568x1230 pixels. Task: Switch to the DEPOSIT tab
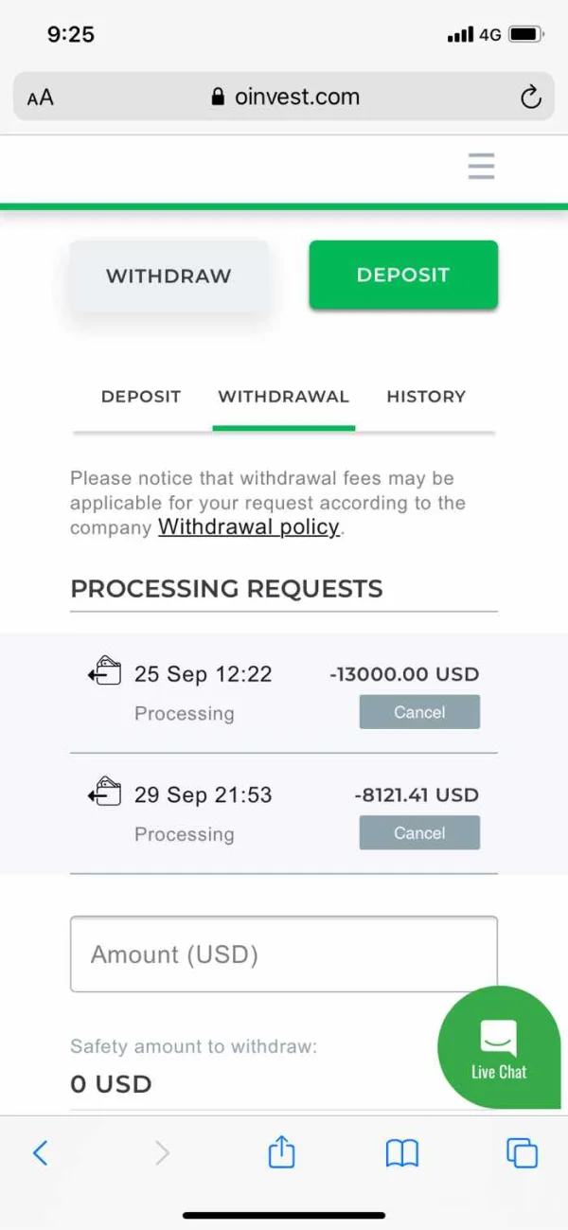click(x=140, y=397)
